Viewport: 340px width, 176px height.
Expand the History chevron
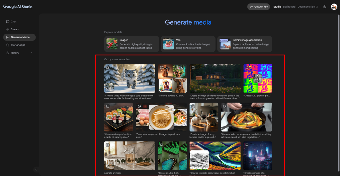click(32, 53)
